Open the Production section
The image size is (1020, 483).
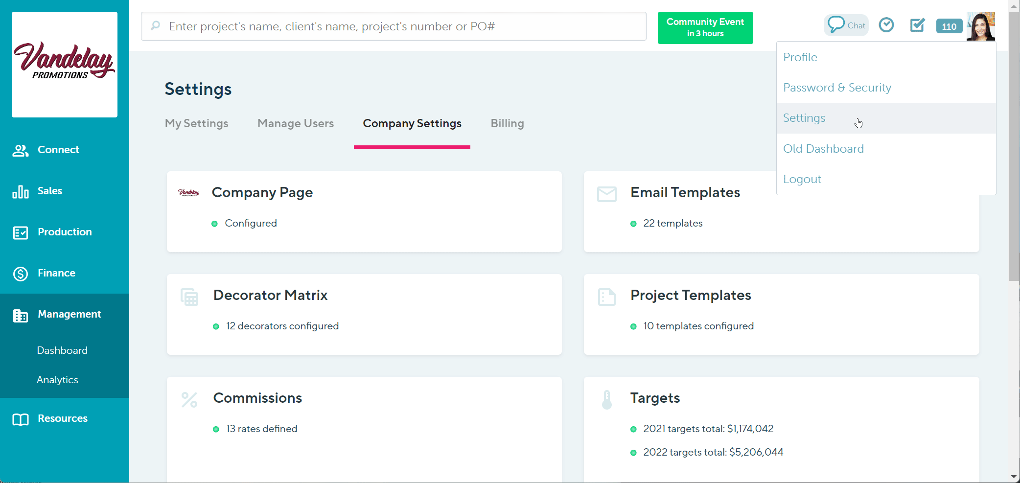pyautogui.click(x=65, y=232)
